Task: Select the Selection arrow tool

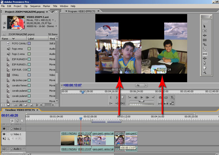Action: point(205,26)
